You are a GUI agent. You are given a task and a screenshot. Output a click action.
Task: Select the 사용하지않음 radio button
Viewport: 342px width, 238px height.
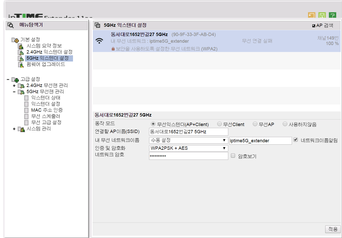(x=285, y=124)
